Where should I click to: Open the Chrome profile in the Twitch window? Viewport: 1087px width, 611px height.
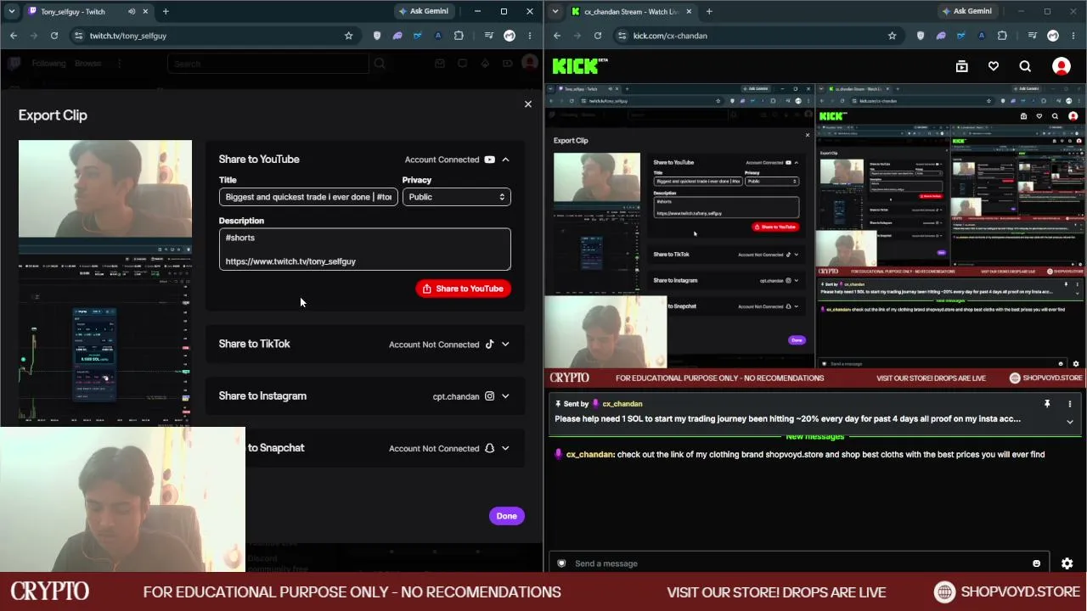coord(510,36)
